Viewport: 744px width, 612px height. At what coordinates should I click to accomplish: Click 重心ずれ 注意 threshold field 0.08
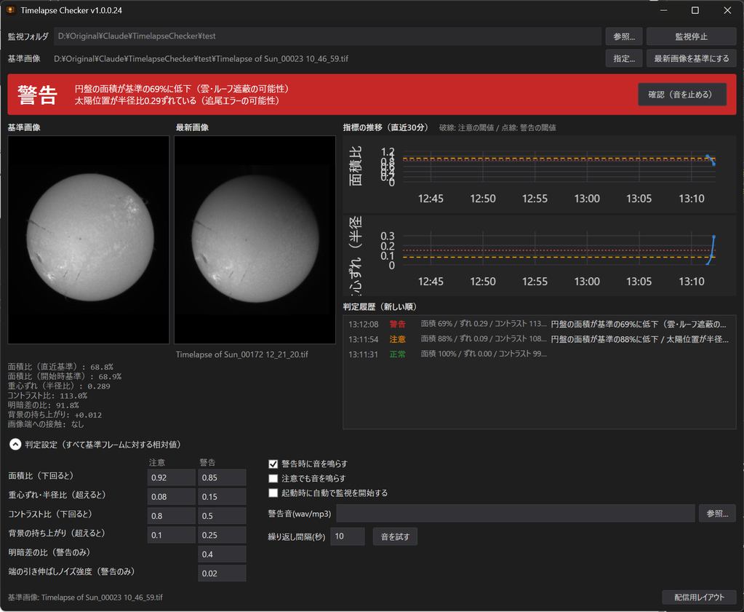[x=172, y=496]
